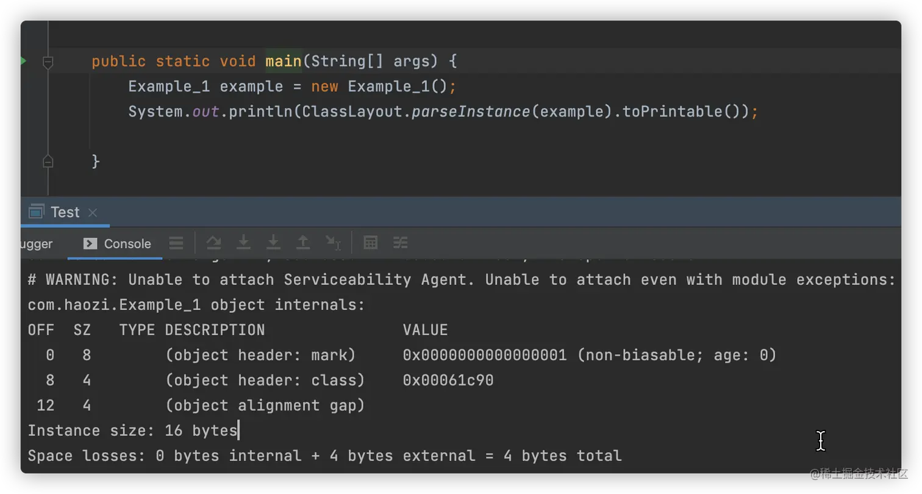Click the WARNING Serviceability Agent console line
922x494 pixels.
point(461,280)
